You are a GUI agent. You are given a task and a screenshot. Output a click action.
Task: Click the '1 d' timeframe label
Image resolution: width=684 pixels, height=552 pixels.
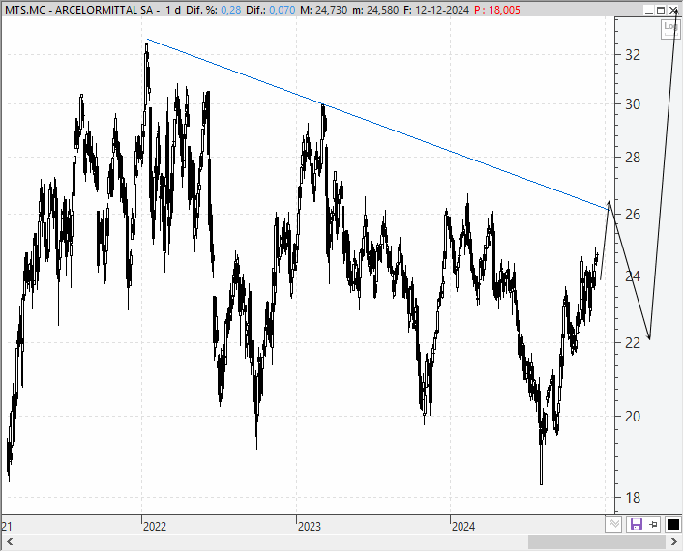point(173,10)
